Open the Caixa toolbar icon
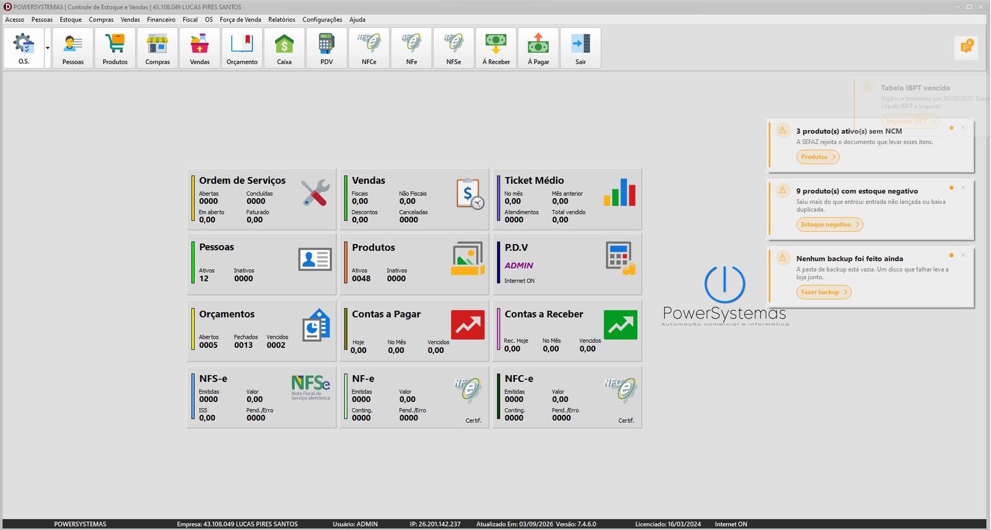991x530 pixels. [x=284, y=48]
